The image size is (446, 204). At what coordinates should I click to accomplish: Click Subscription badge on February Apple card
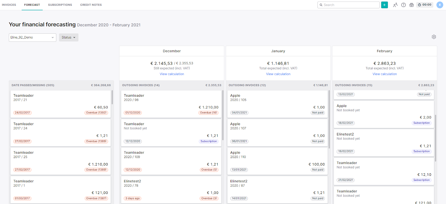(x=421, y=123)
